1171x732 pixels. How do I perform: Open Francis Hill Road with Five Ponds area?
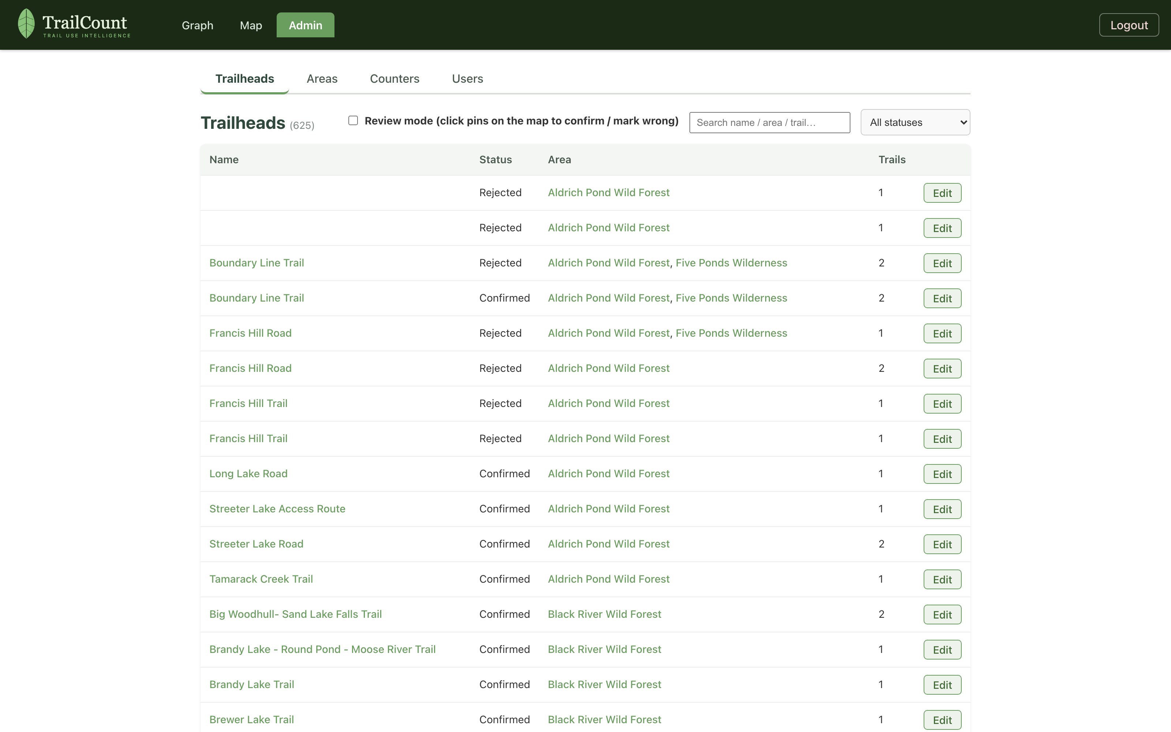coord(250,333)
